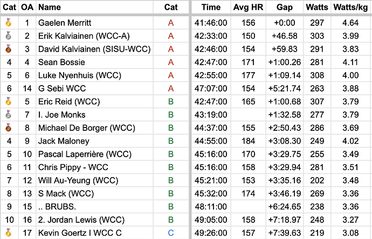Click the silver medal beside Erik Kalviainen
Screen dimensions: 372x239
point(8,36)
